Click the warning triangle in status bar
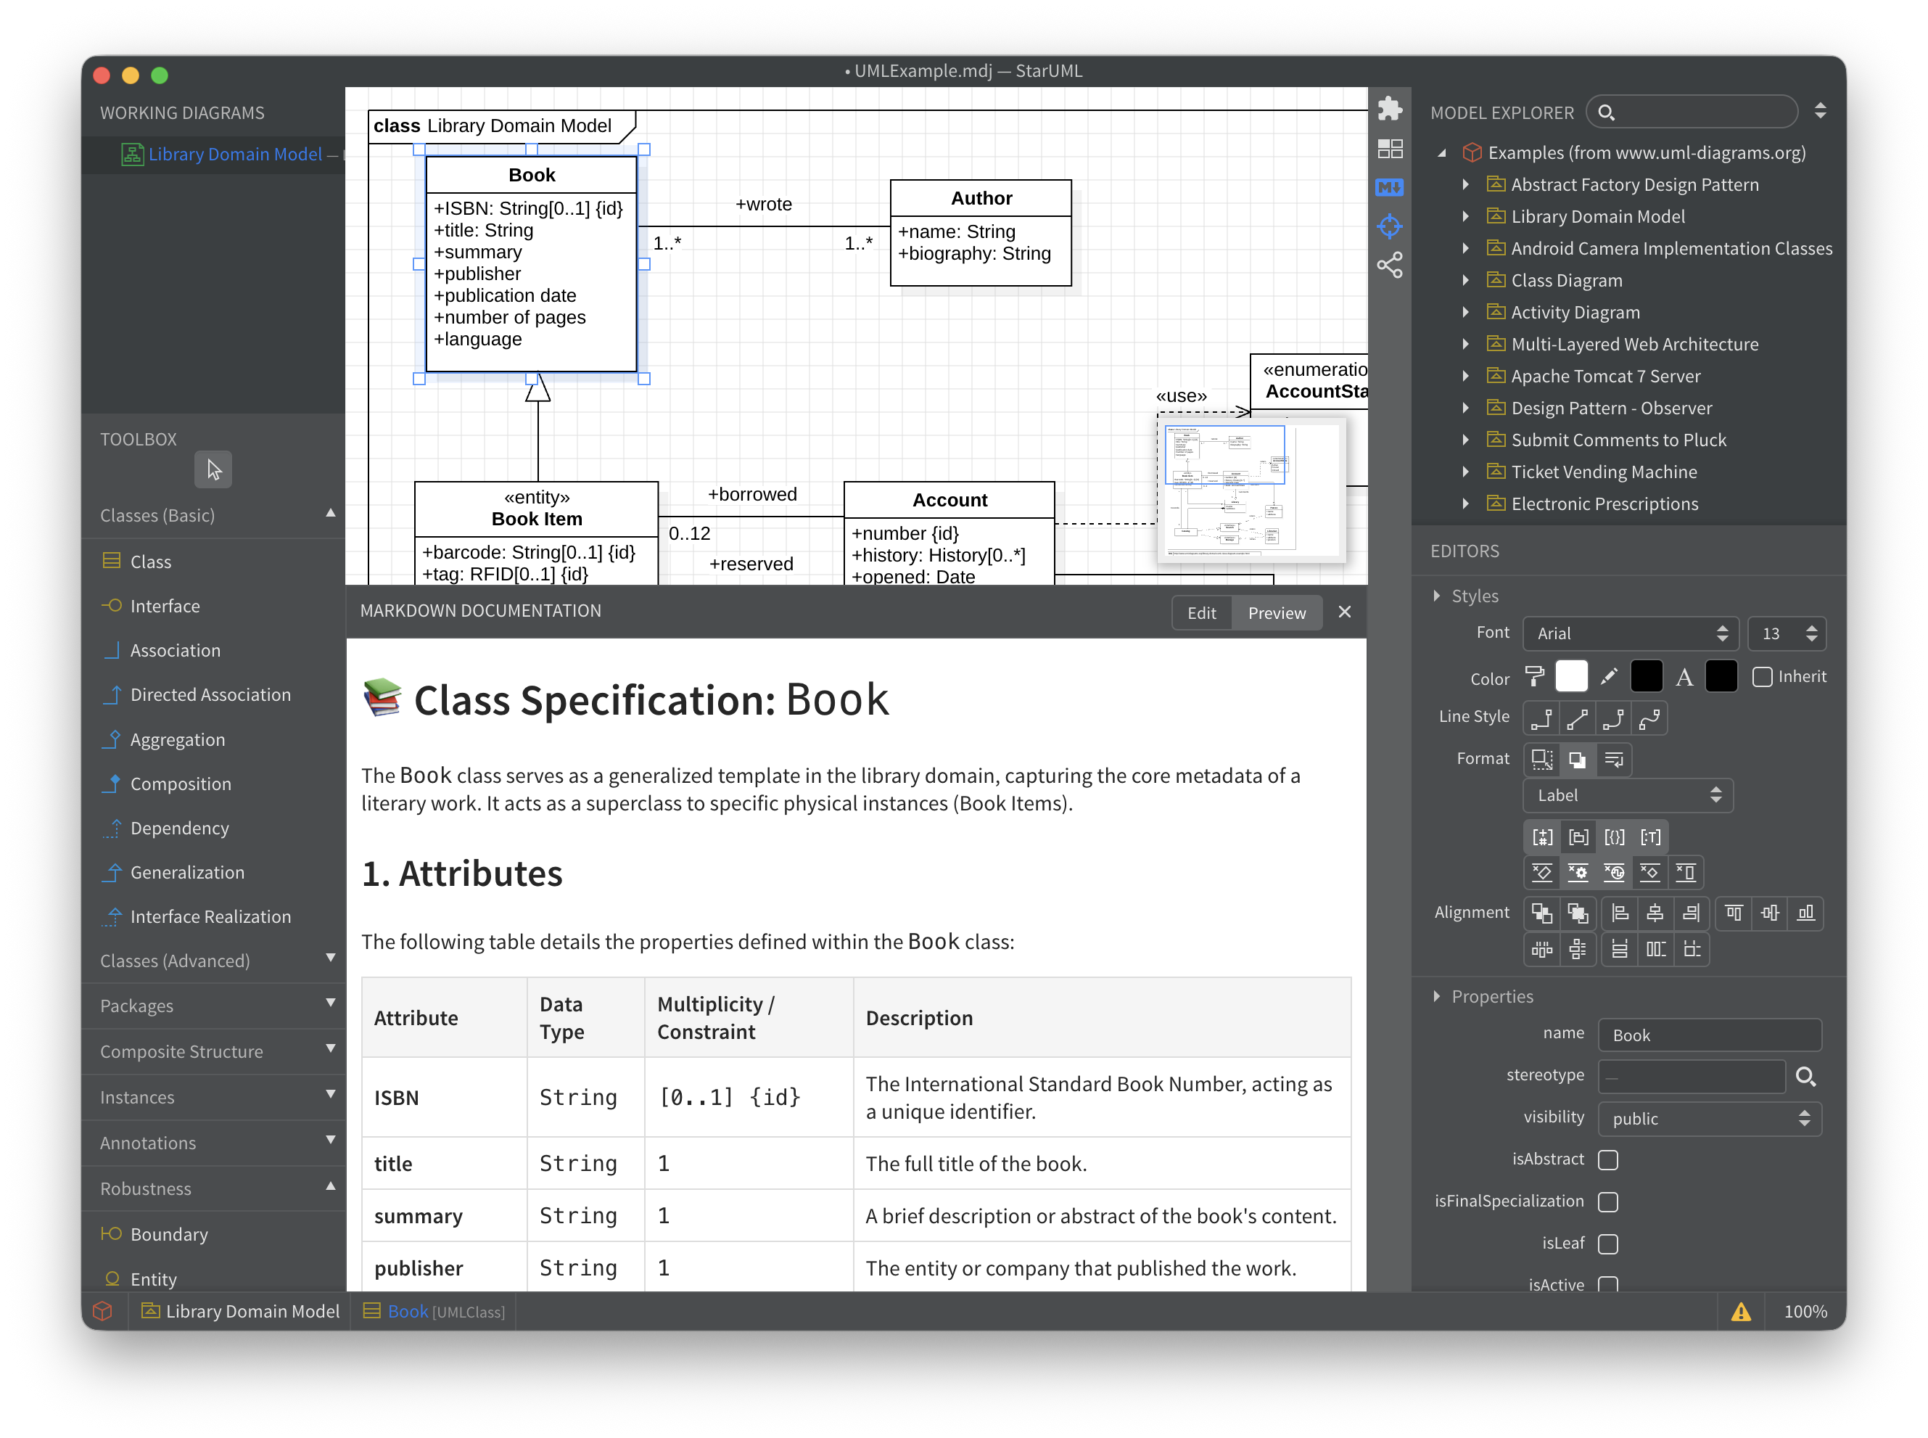 click(1741, 1312)
